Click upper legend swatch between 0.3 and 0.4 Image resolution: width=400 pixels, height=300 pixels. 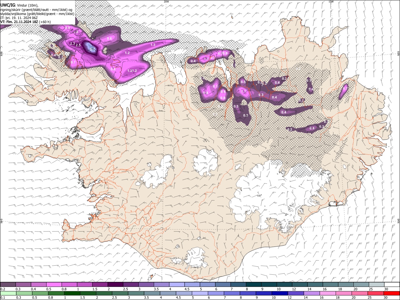point(23,285)
